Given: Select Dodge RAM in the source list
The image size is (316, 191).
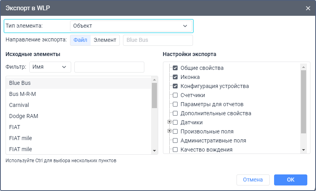Looking at the screenshot, I should tap(24, 116).
